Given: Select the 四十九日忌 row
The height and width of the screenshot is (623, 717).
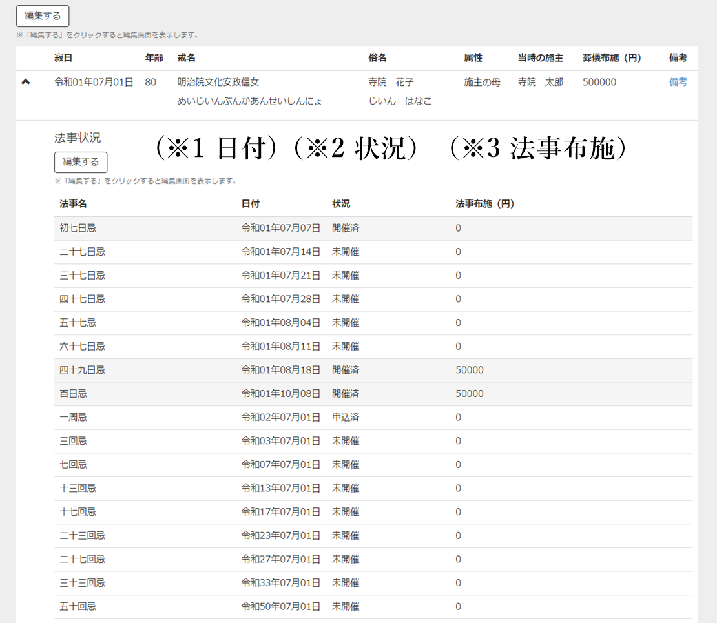Looking at the screenshot, I should (82, 370).
